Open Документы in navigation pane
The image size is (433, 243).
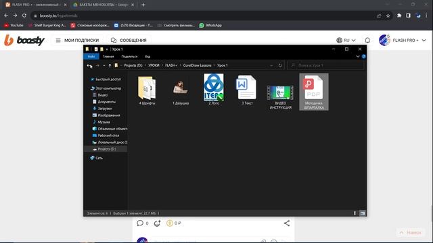pos(107,102)
